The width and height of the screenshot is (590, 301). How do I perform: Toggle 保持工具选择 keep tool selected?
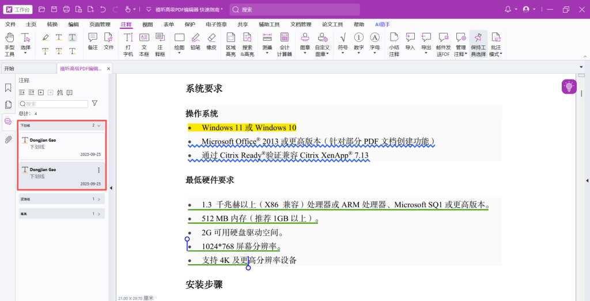(478, 44)
